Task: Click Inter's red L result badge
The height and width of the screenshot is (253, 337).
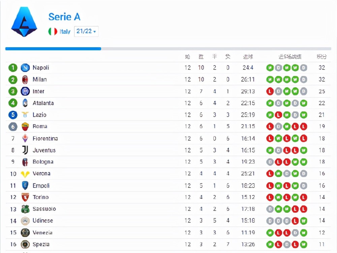Action: (270, 91)
